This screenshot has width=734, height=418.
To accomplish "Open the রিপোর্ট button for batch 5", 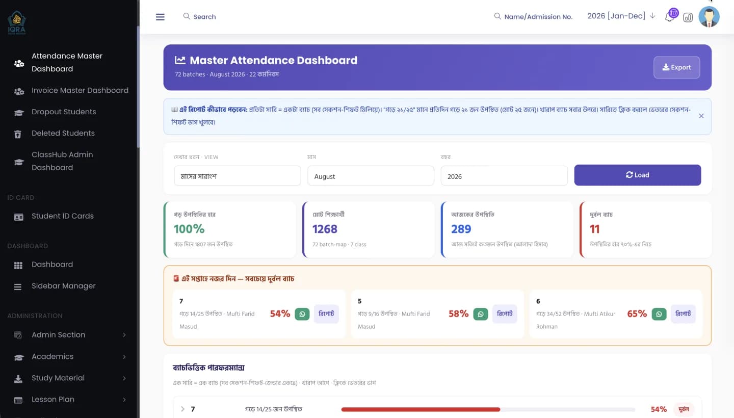I will point(505,314).
